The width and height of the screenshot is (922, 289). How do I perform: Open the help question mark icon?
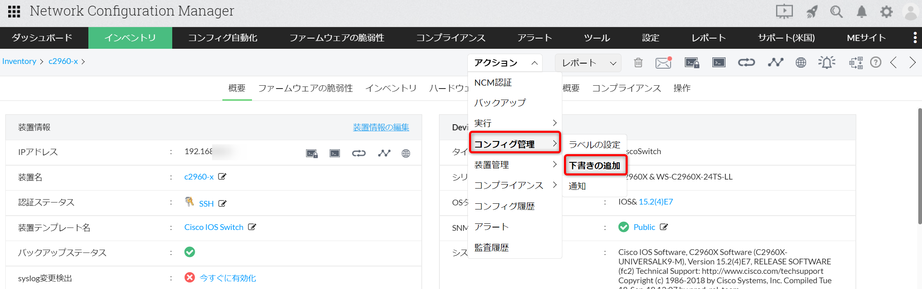(876, 62)
